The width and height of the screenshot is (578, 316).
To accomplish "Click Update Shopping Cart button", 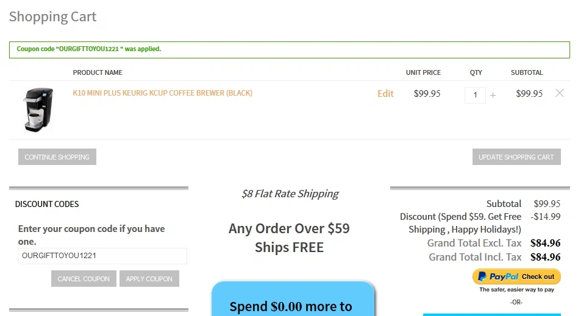I will pyautogui.click(x=516, y=157).
